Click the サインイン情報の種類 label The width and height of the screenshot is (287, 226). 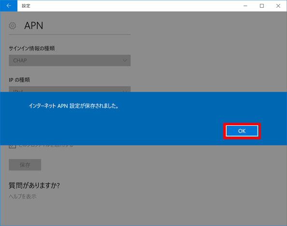click(32, 48)
